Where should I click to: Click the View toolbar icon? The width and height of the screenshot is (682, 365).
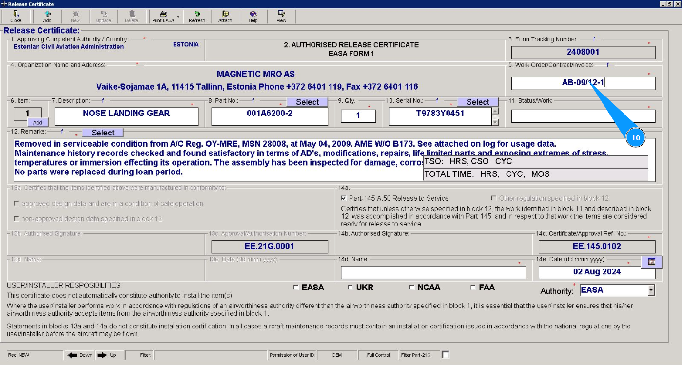point(281,16)
